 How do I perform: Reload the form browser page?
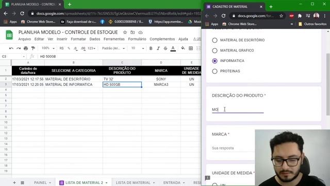223,16
